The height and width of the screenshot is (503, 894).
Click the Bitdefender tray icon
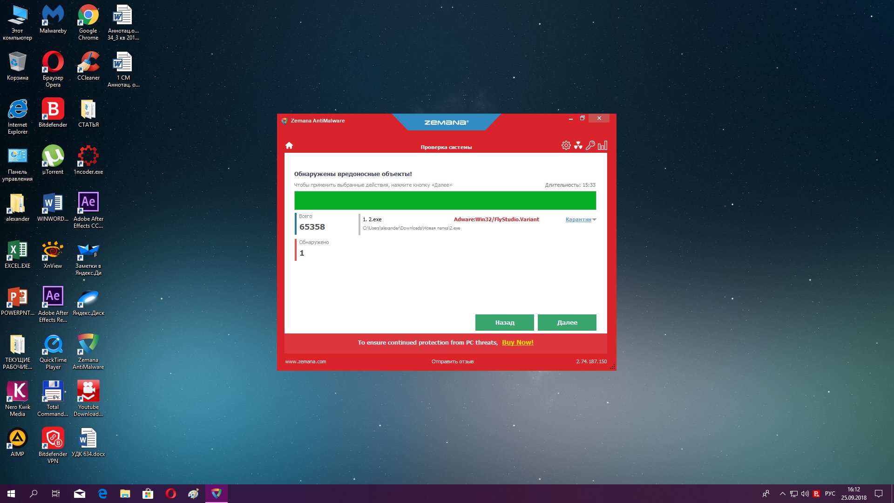[816, 494]
